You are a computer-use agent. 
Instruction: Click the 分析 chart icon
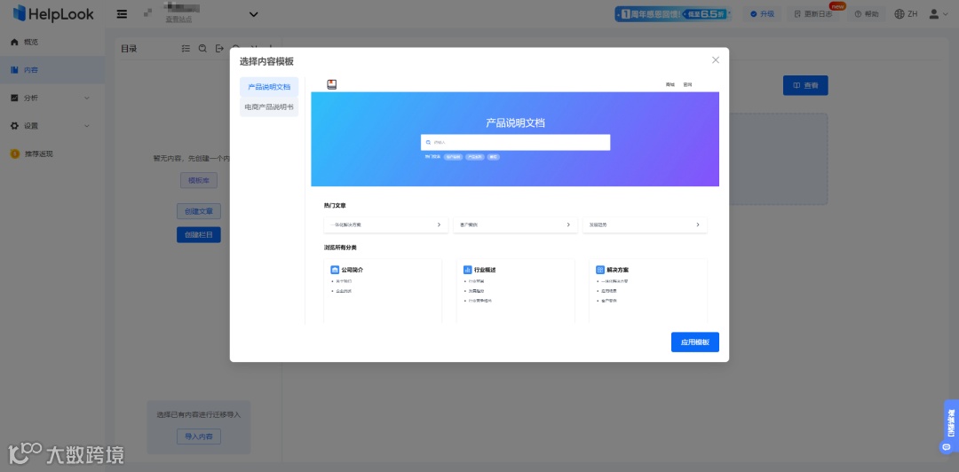(x=14, y=98)
